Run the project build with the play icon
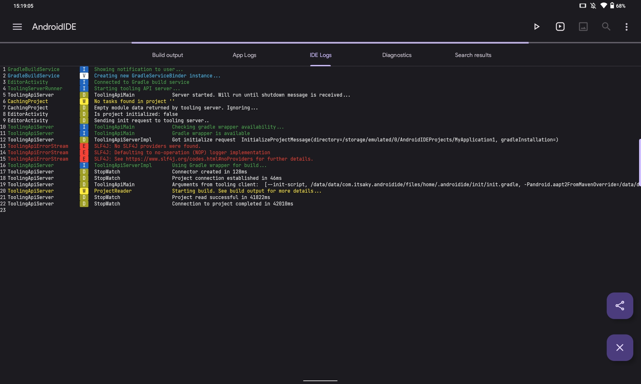Image resolution: width=641 pixels, height=384 pixels. (537, 27)
